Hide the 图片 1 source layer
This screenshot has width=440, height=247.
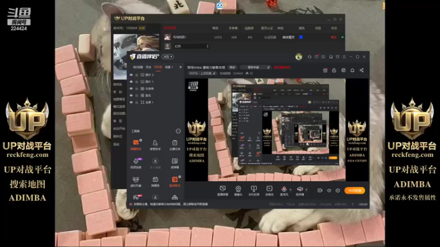click(x=131, y=81)
